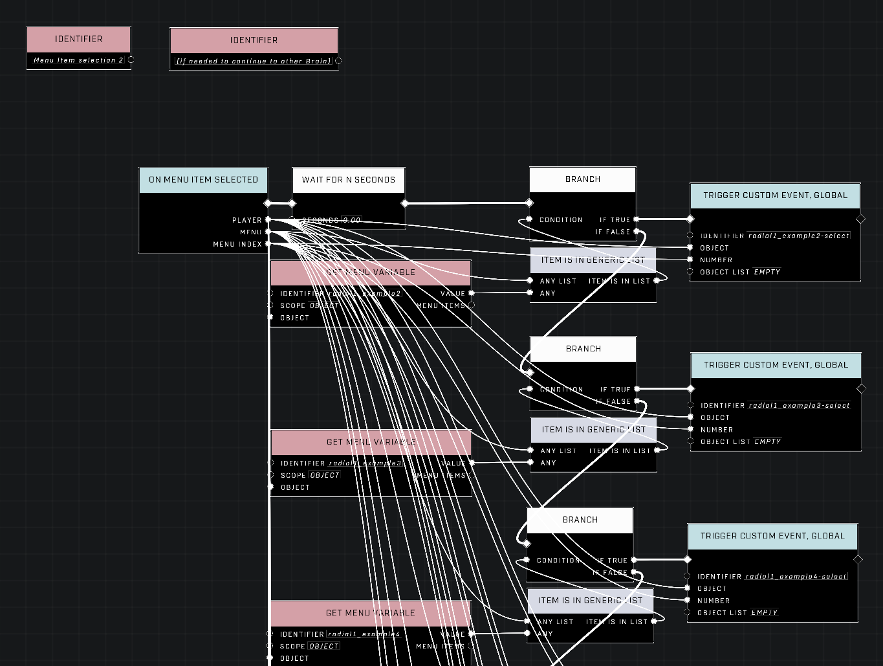Image resolution: width=883 pixels, height=666 pixels.
Task: Click ITEM IS IN LIST output pin of top list node
Action: click(x=657, y=281)
